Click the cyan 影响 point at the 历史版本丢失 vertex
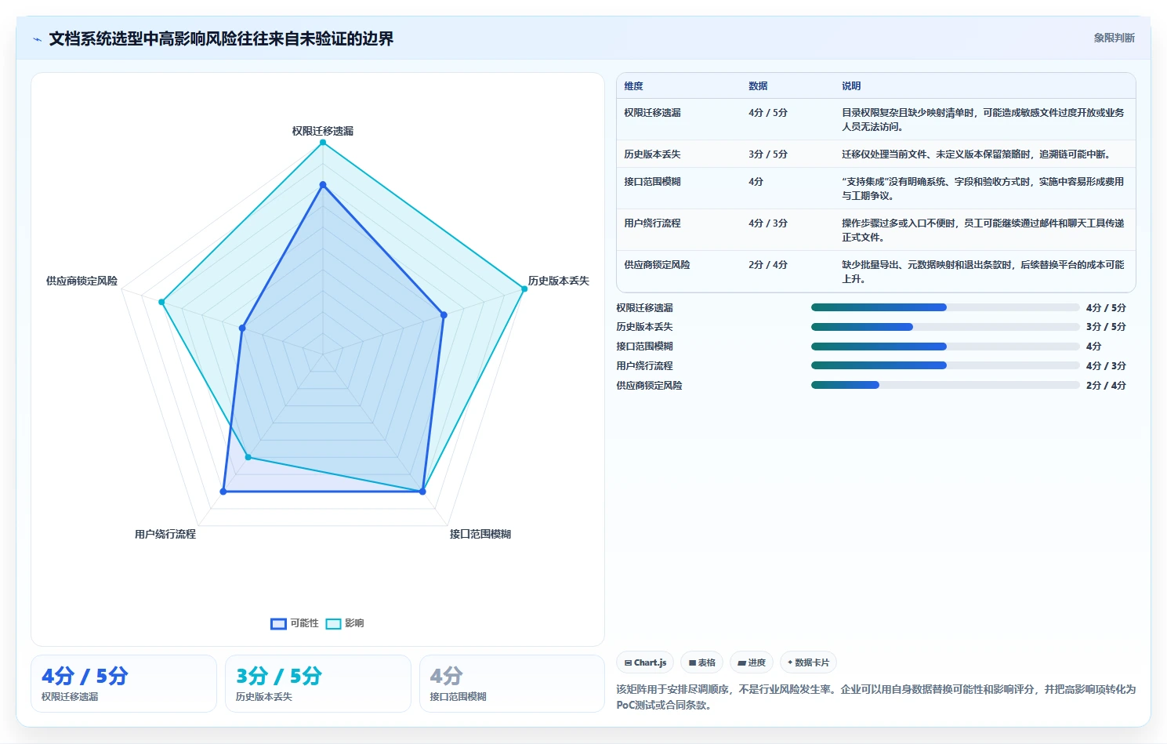Image resolution: width=1167 pixels, height=744 pixels. 524,289
